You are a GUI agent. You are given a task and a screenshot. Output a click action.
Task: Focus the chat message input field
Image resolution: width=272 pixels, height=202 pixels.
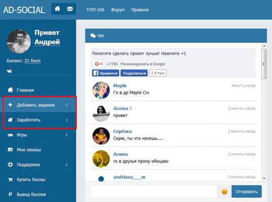(153, 191)
